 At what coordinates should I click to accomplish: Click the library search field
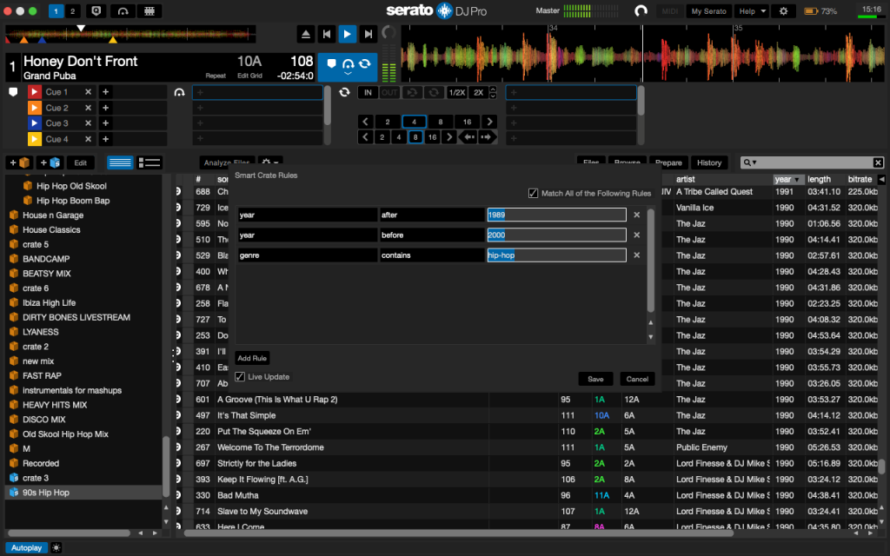[x=812, y=162]
